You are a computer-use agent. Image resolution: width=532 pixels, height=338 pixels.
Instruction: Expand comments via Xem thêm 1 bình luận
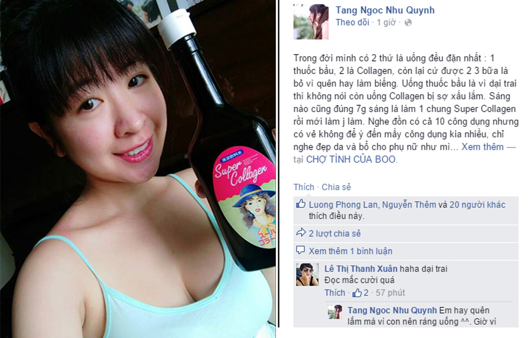351,251
